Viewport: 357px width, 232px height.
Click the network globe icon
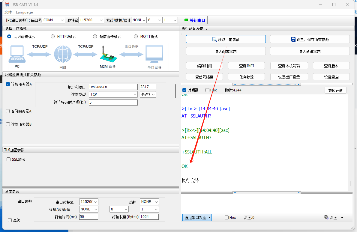click(x=63, y=54)
